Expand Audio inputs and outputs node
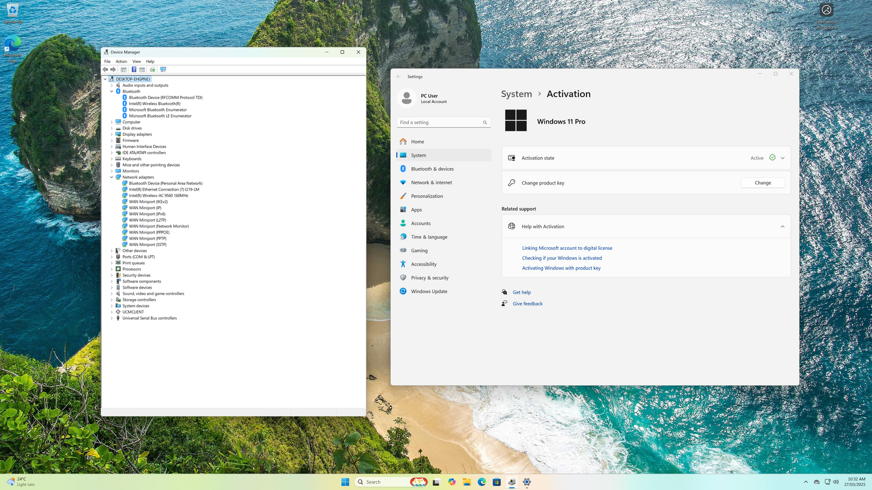The height and width of the screenshot is (490, 872). click(112, 85)
